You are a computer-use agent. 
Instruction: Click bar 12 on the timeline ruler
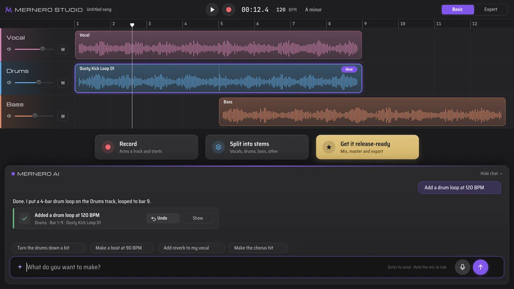pos(475,24)
